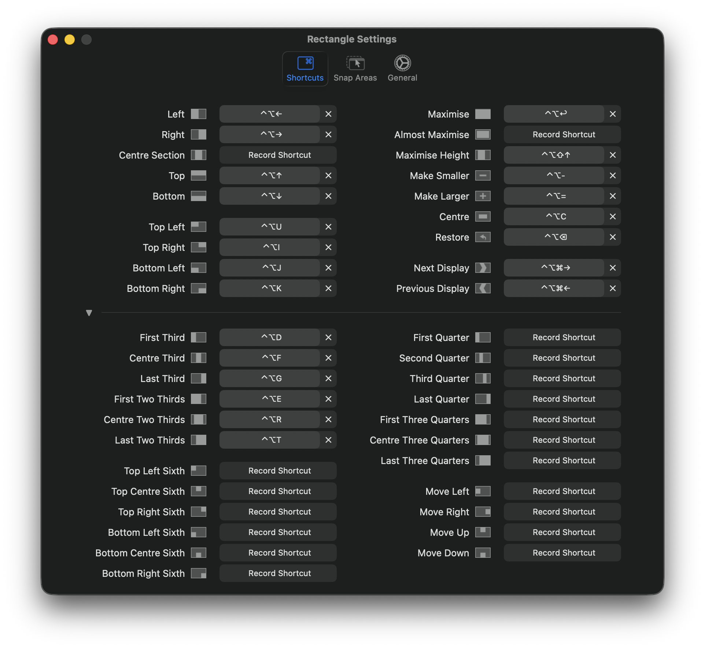Clear the Maximise Height shortcut
Screen dimensions: 705x649
613,155
